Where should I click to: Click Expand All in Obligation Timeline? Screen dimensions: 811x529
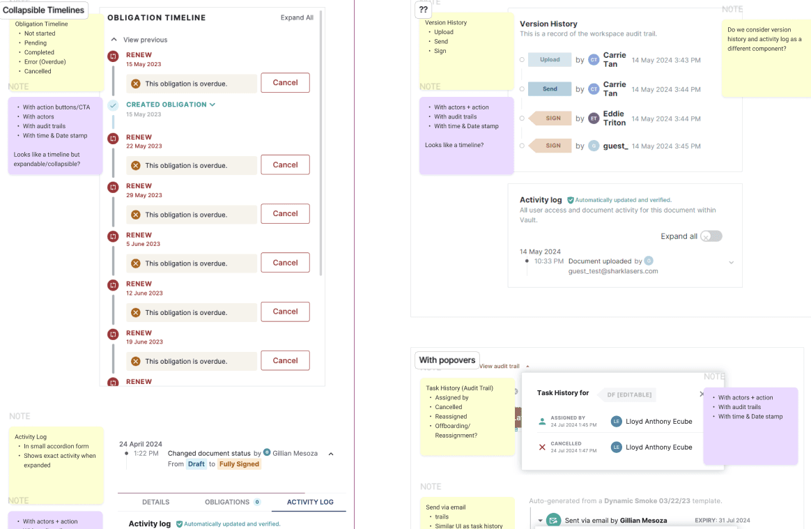297,17
